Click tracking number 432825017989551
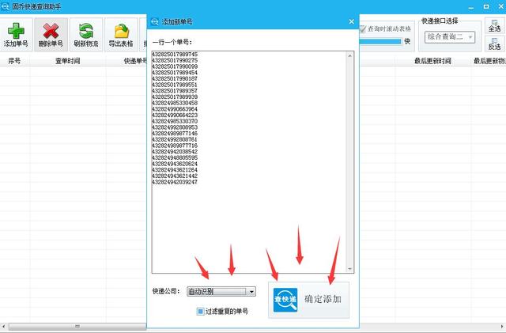The image size is (506, 333). tap(175, 85)
